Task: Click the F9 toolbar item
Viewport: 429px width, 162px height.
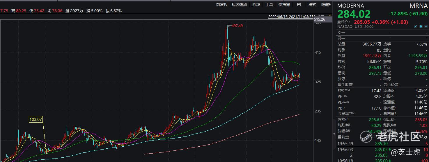Action: point(299,5)
